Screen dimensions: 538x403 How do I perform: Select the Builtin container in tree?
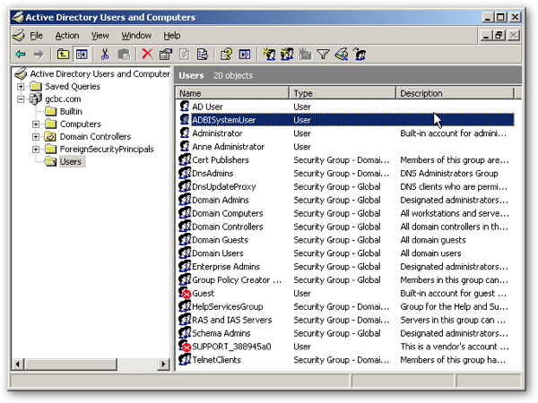71,111
